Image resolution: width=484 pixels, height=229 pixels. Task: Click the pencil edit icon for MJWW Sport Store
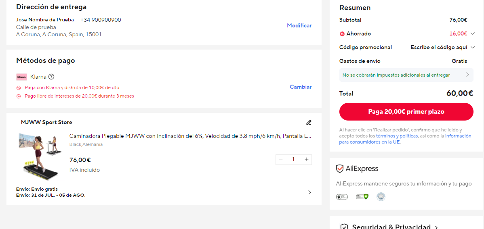pos(309,122)
